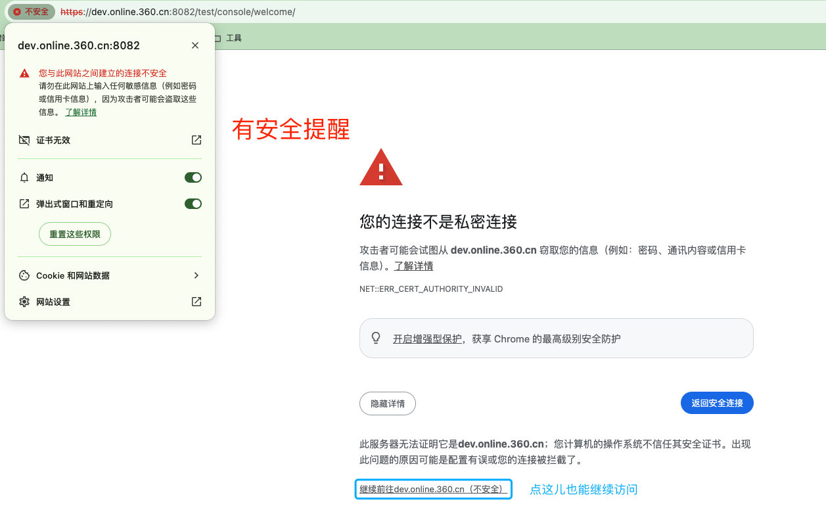Expand chevron beside Cookie 和网站数据
826x508 pixels.
(196, 275)
